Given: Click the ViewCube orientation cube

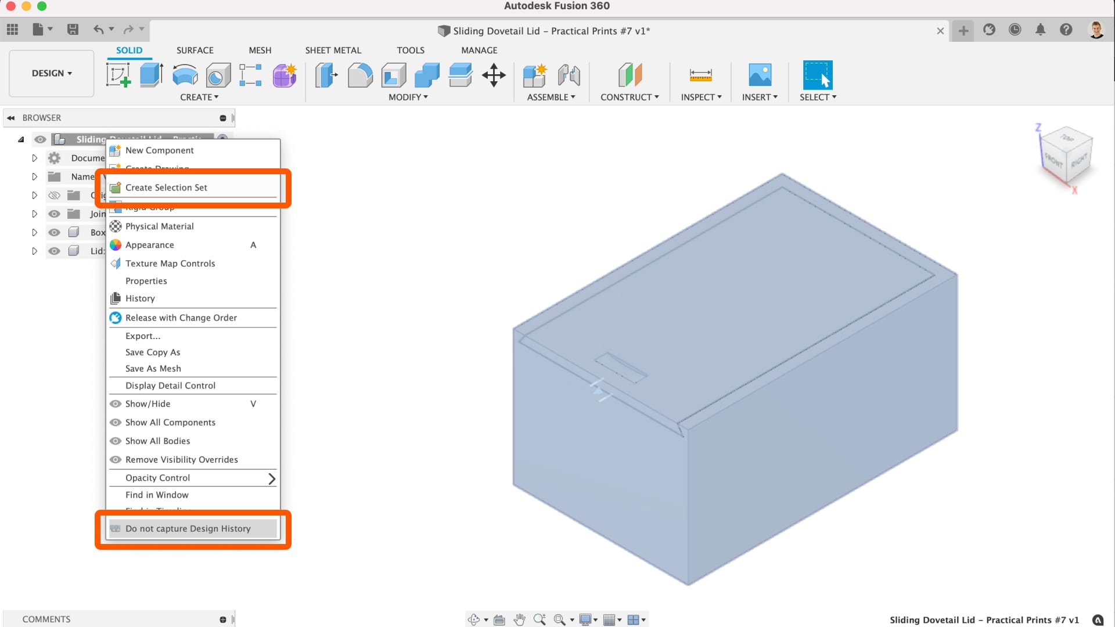Looking at the screenshot, I should point(1066,157).
